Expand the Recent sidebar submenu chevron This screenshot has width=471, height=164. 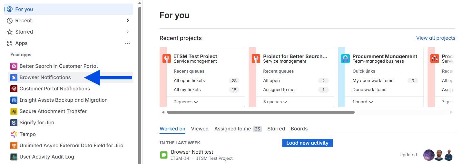(x=128, y=21)
